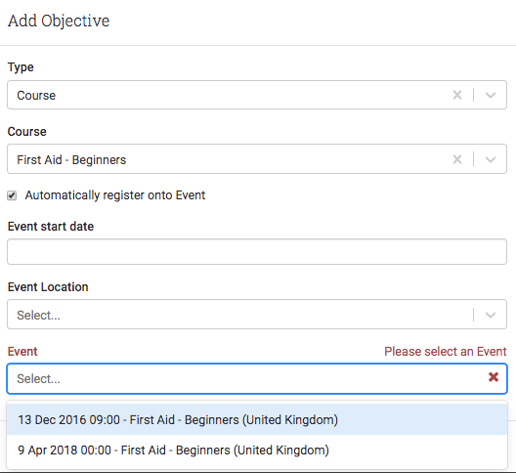The height and width of the screenshot is (473, 516).
Task: Choose the 9 Apr 2018 00:00 event option
Action: coord(257,450)
